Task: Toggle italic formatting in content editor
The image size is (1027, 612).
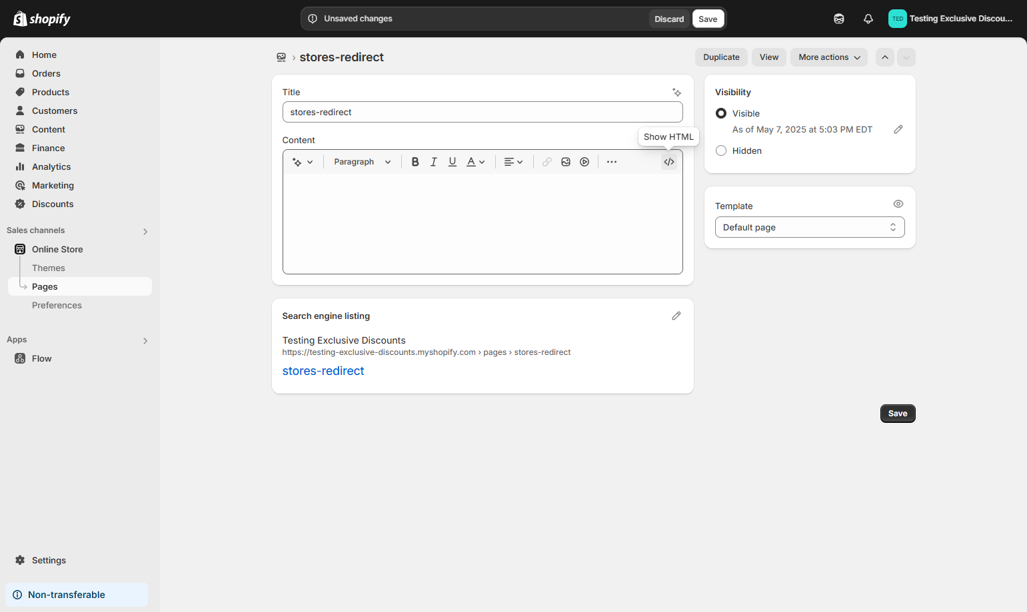Action: 434,162
